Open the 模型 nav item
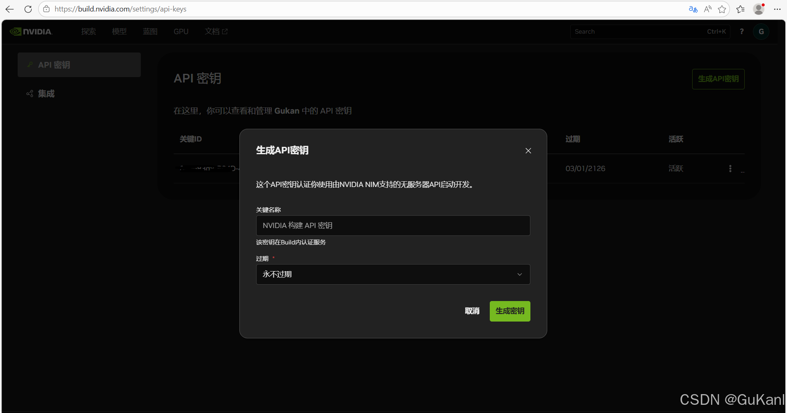The image size is (787, 413). (119, 32)
